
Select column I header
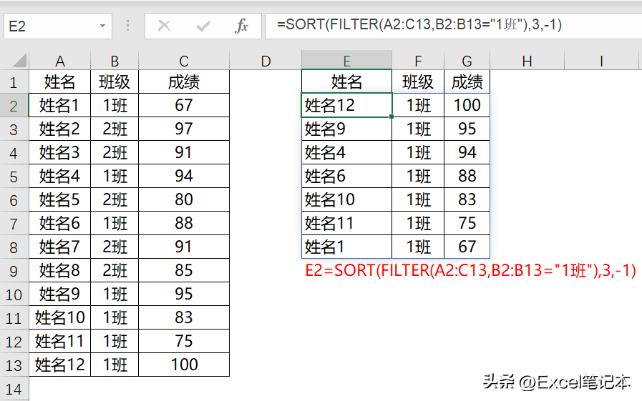pyautogui.click(x=601, y=61)
